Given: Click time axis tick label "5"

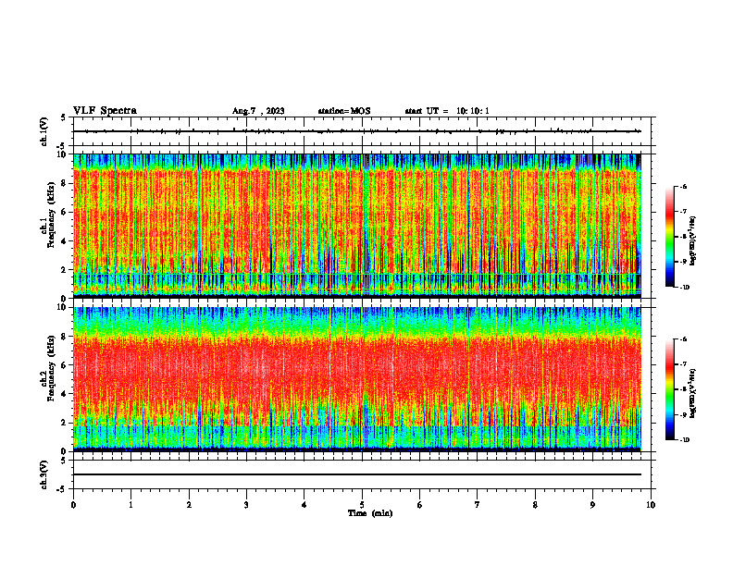Looking at the screenshot, I should (x=362, y=505).
